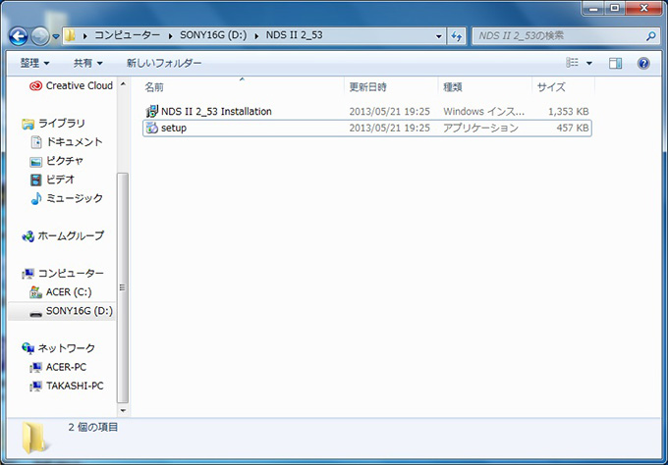The width and height of the screenshot is (668, 465).
Task: Open the 整理 menu
Action: coord(34,63)
